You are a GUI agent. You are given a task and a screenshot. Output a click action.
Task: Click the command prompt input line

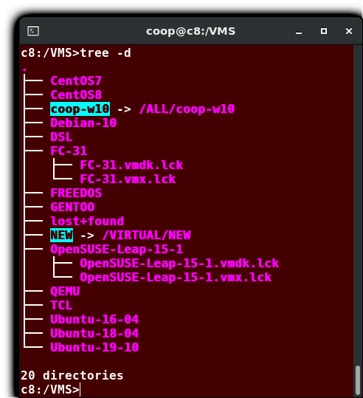coord(187,390)
